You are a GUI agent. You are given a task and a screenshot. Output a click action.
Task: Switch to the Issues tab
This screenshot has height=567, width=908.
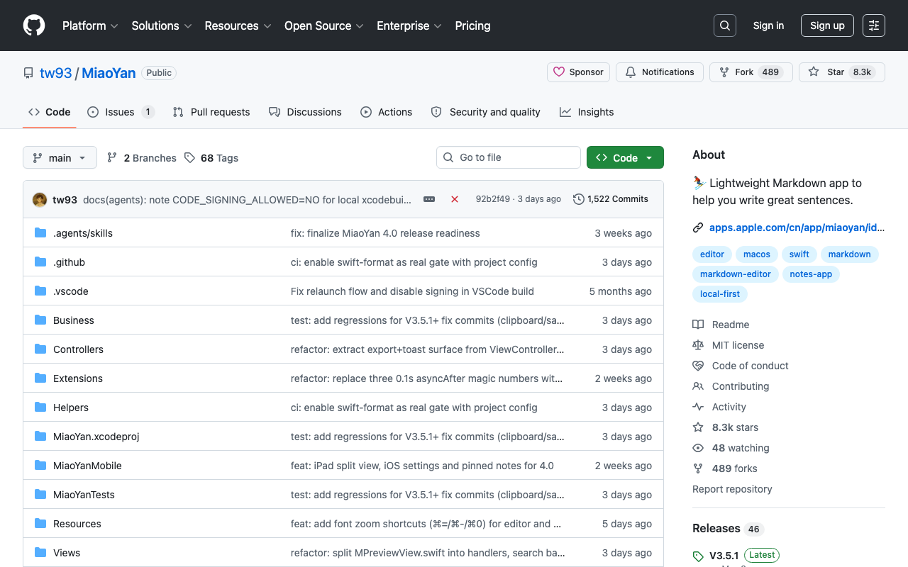[x=121, y=112]
